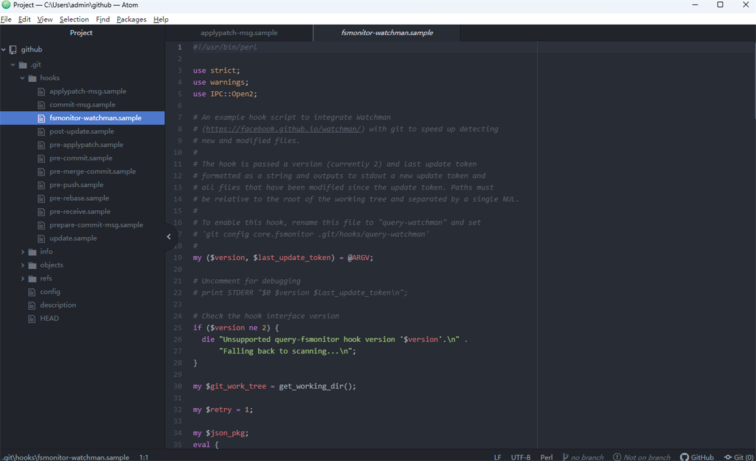Click the github repository root icon
Viewport: 756px width, 461px height.
click(x=13, y=50)
